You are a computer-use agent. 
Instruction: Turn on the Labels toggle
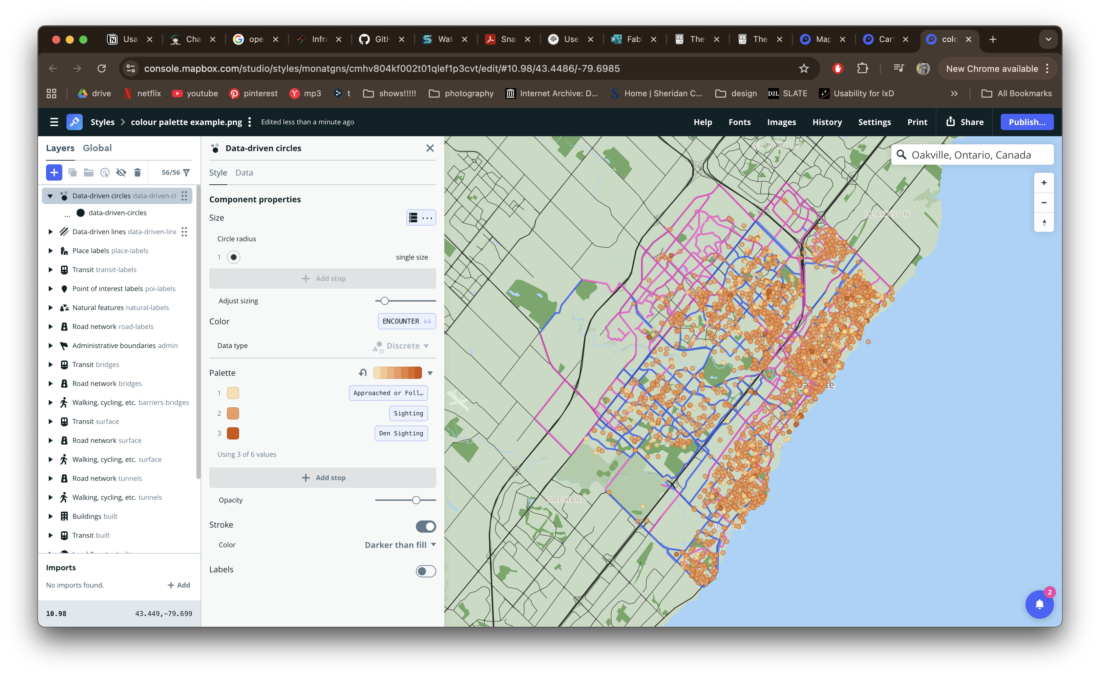tap(425, 571)
